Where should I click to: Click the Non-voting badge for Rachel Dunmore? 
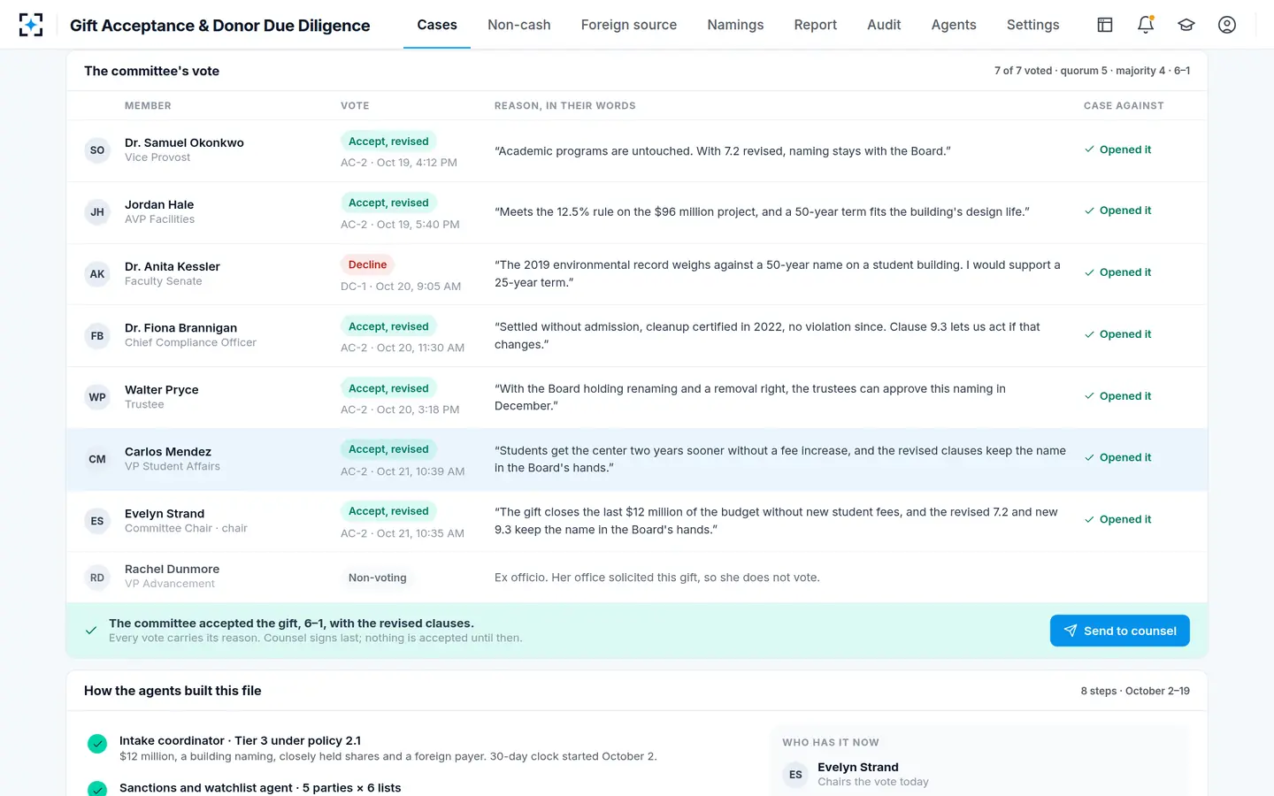pyautogui.click(x=378, y=578)
